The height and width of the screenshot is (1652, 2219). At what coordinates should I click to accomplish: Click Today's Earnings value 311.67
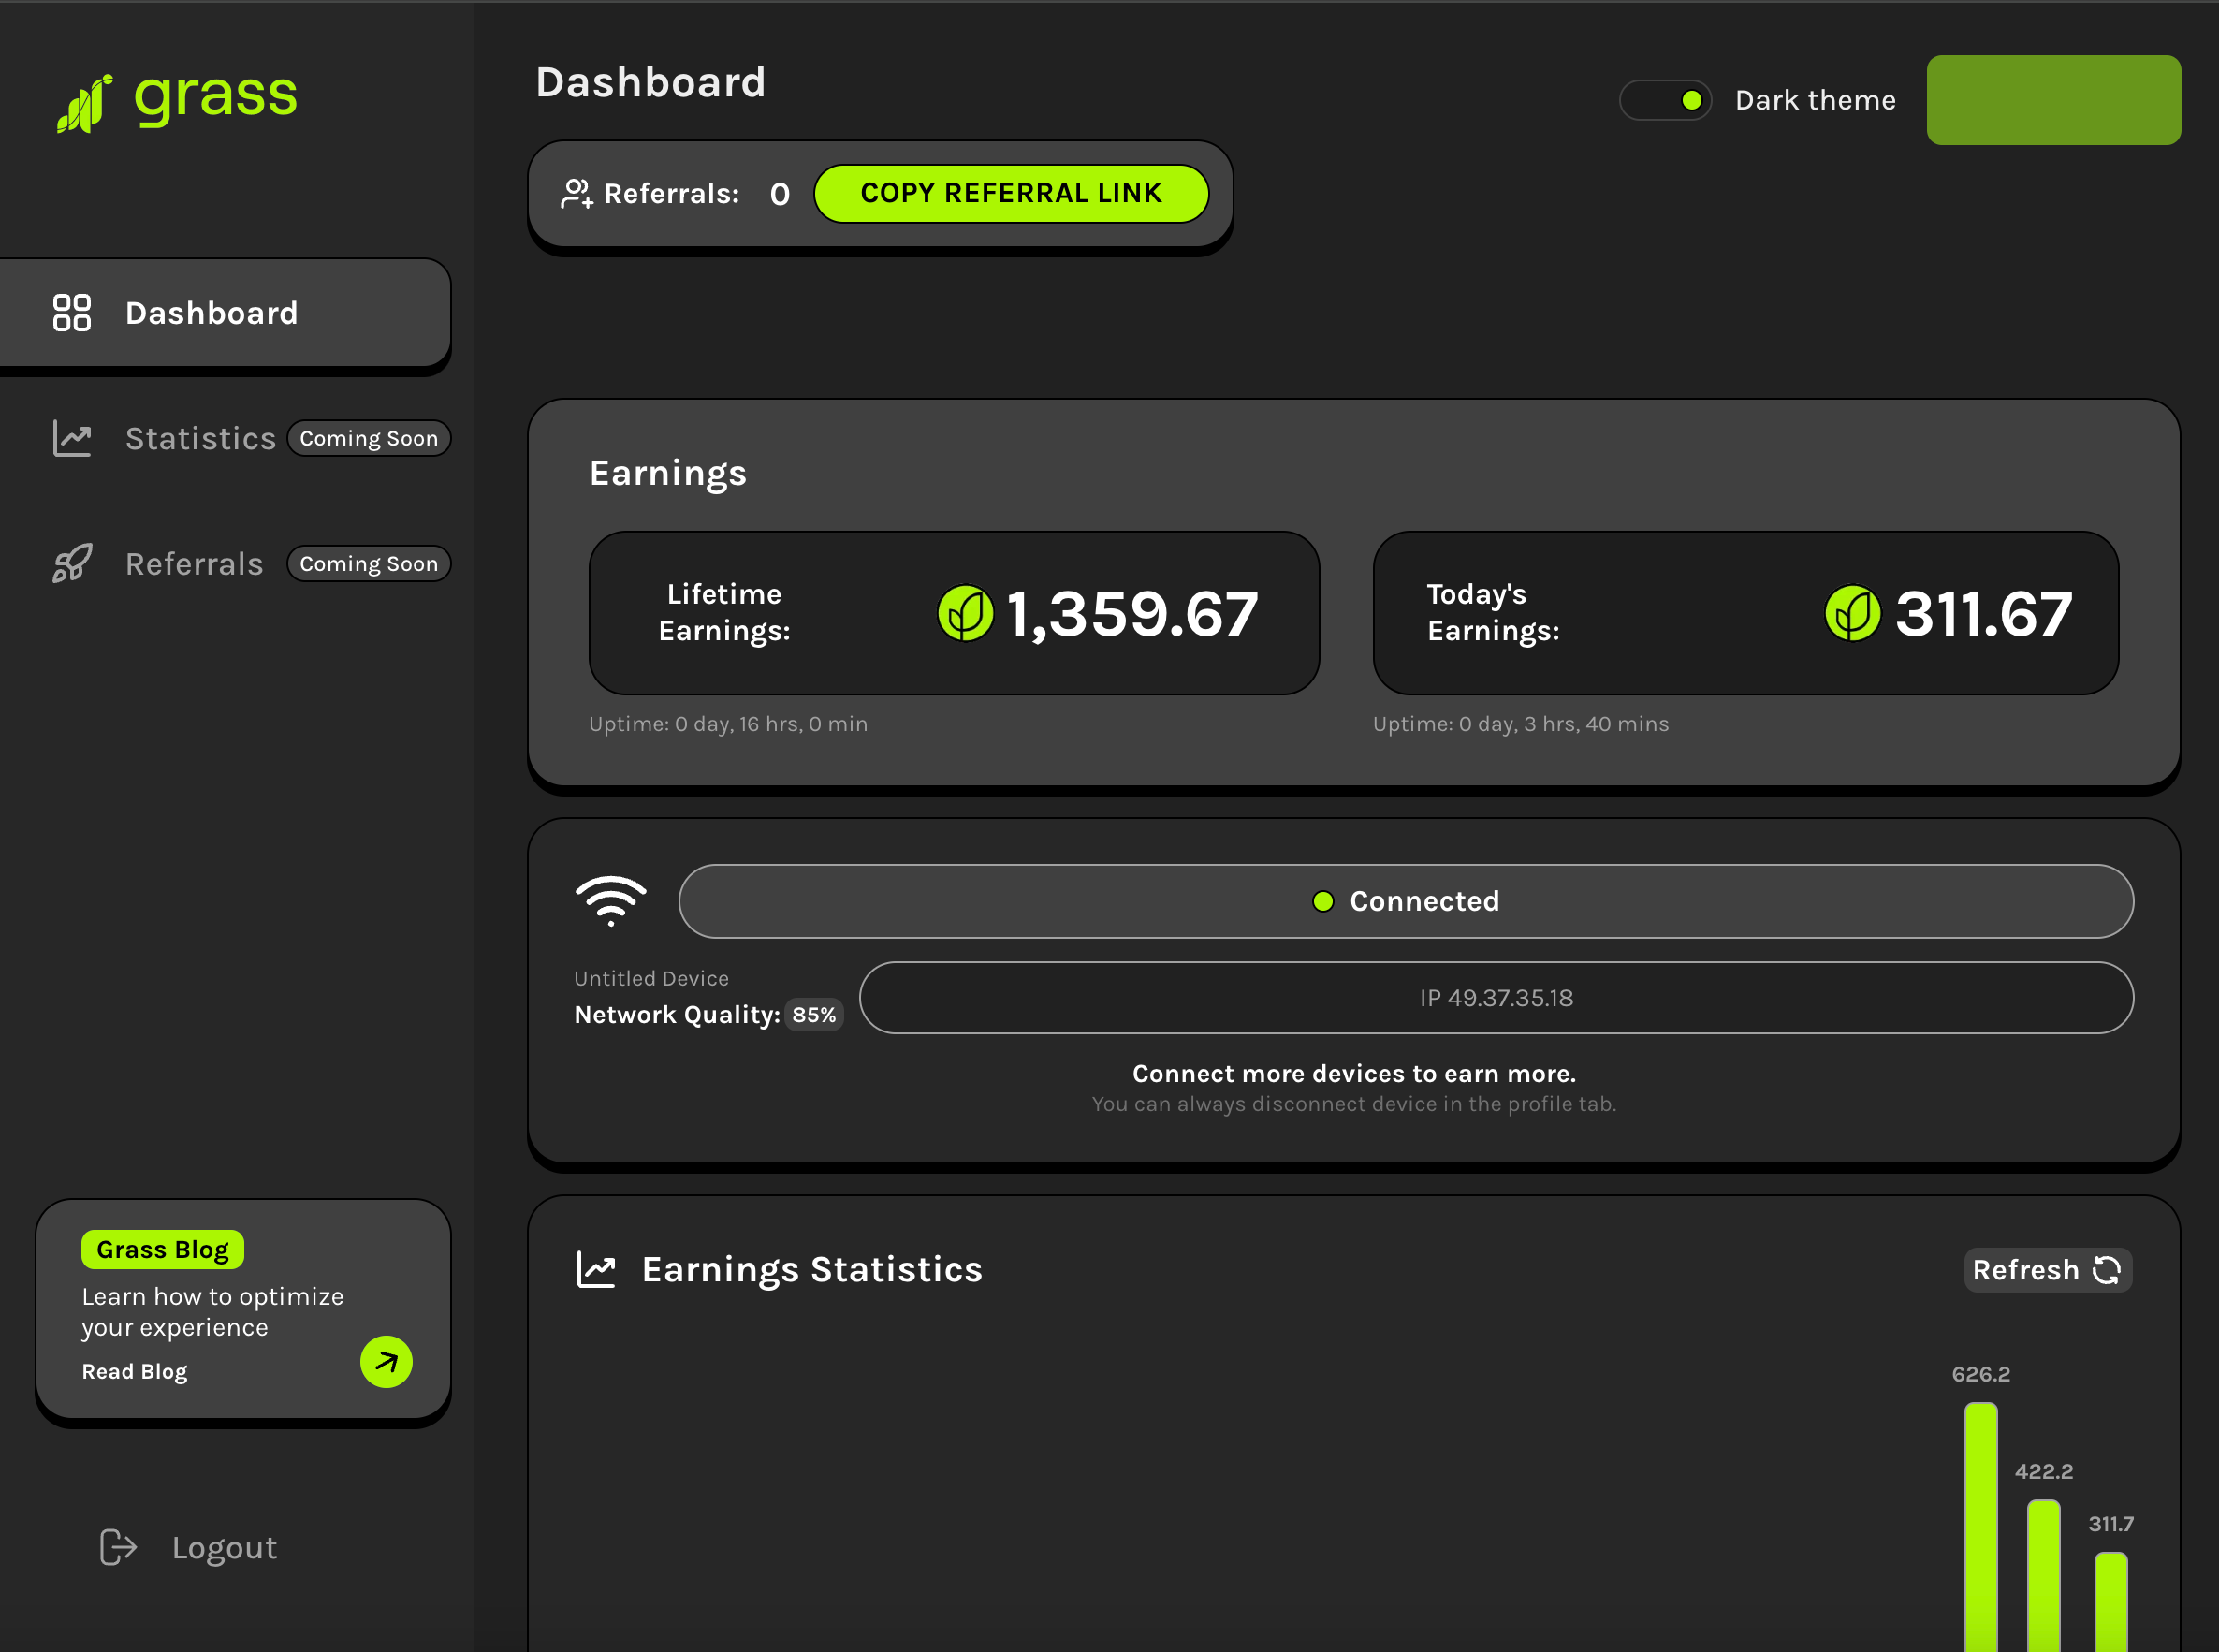coord(1983,613)
